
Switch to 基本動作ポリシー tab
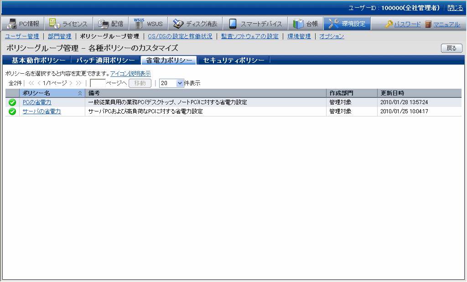click(x=38, y=60)
